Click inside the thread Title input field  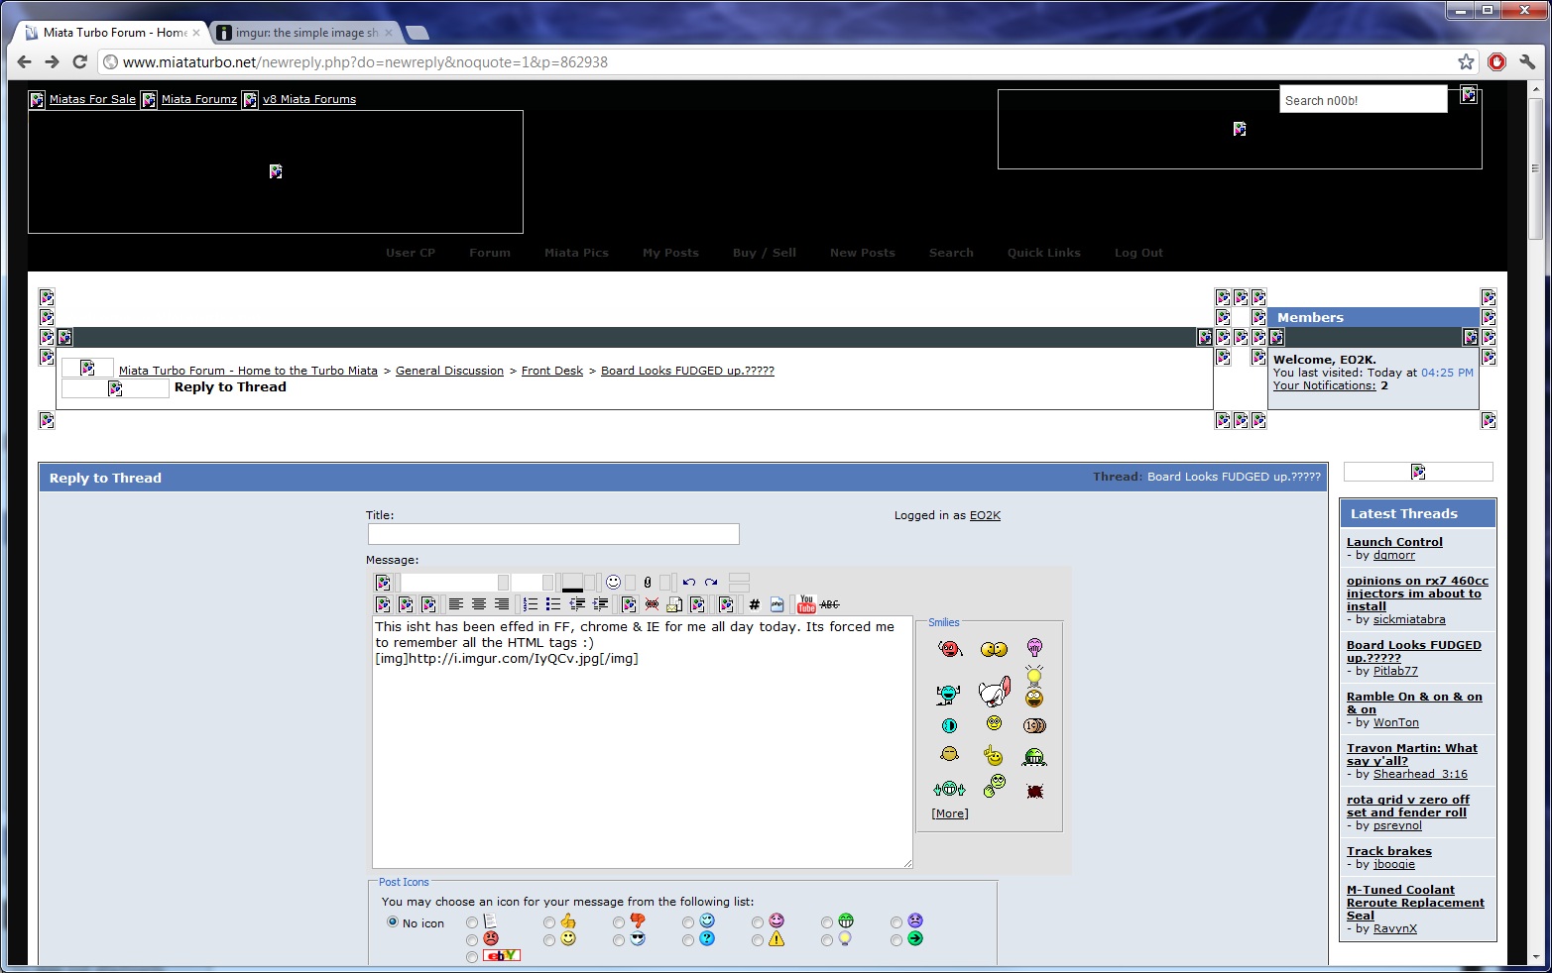pos(552,533)
